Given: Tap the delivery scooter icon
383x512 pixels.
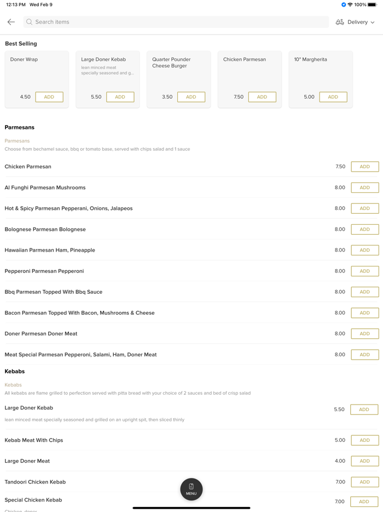Looking at the screenshot, I should (340, 22).
